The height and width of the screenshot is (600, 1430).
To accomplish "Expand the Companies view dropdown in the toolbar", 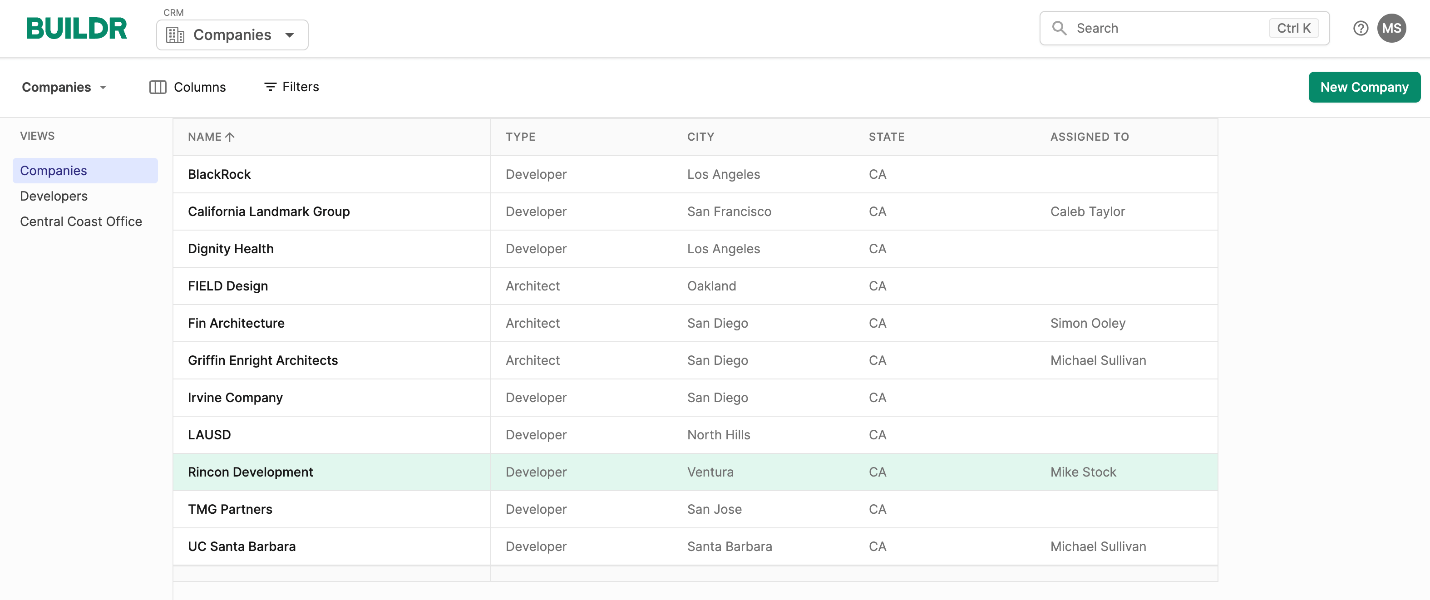I will (64, 87).
